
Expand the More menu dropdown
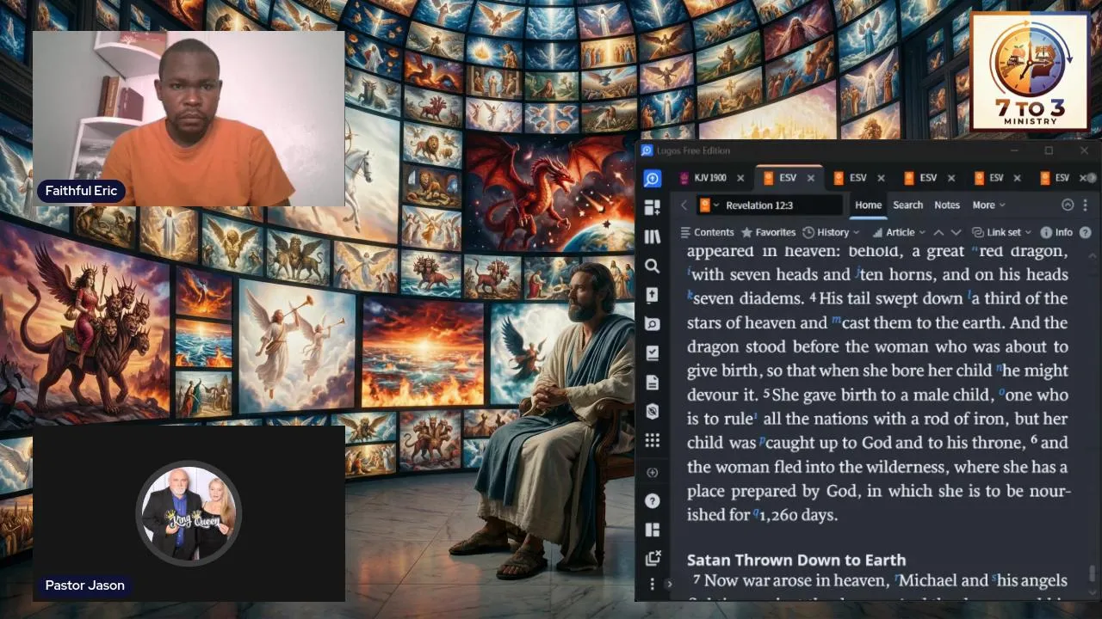tap(988, 205)
